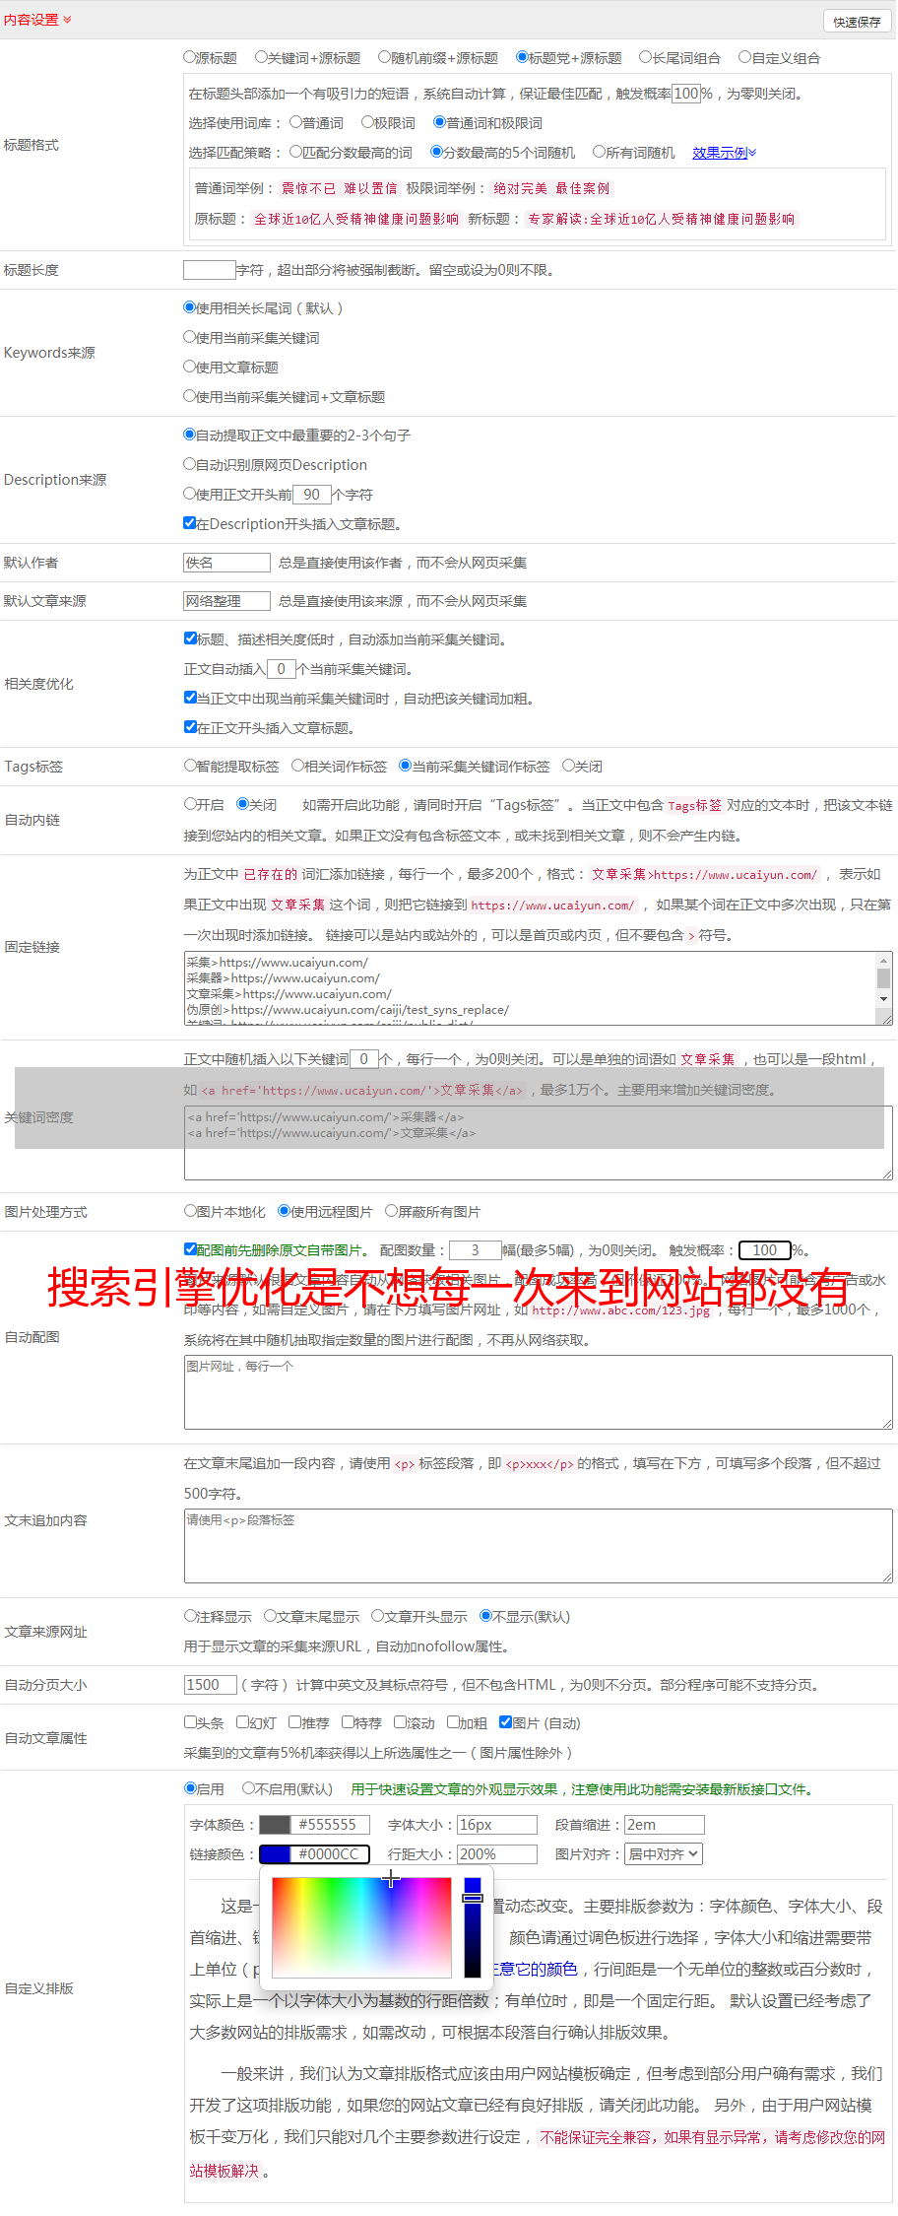Select 使用当前采集关键词 keywords source
Image resolution: width=898 pixels, height=2216 pixels.
coord(190,337)
